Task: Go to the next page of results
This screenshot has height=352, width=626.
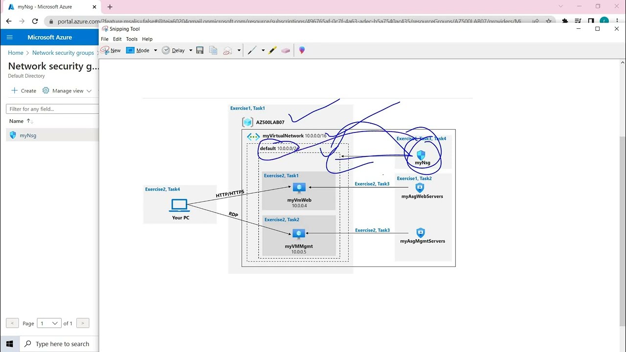Action: (83, 323)
